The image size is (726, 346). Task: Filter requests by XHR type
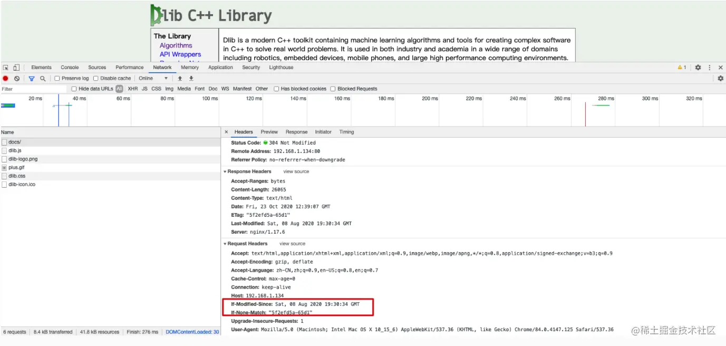[x=133, y=89]
